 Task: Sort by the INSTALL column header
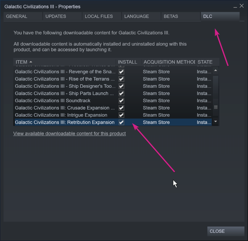pos(128,62)
